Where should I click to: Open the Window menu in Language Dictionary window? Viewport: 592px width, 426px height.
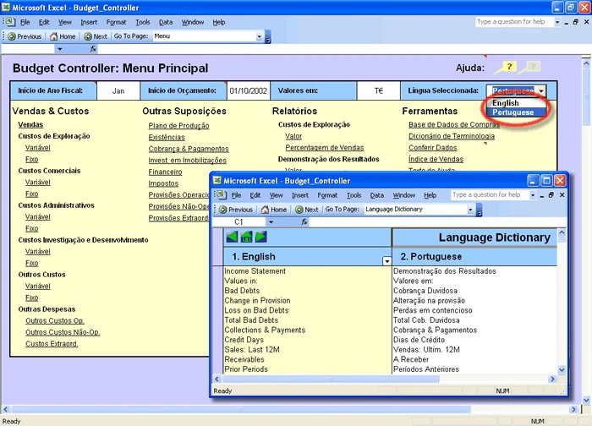click(404, 195)
